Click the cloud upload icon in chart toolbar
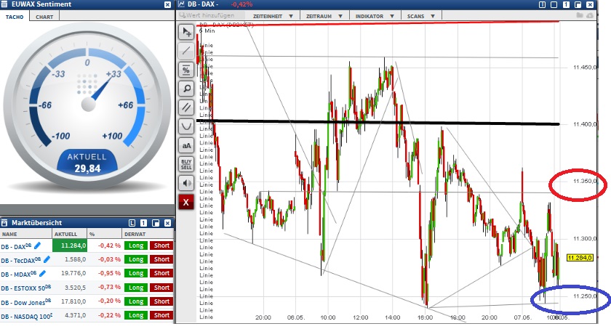Viewport: 611px width, 329px height. [x=590, y=15]
